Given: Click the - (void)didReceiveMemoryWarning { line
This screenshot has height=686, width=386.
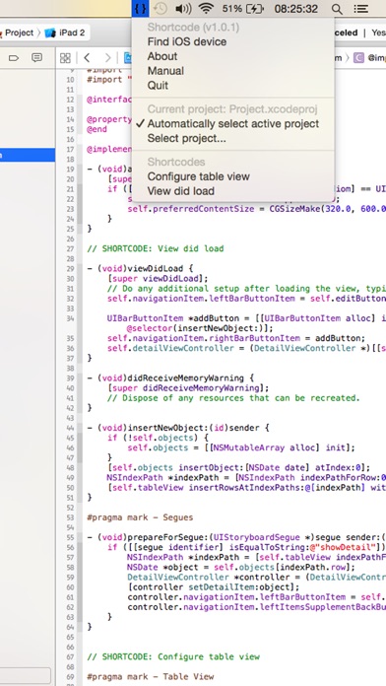Looking at the screenshot, I should 171,378.
